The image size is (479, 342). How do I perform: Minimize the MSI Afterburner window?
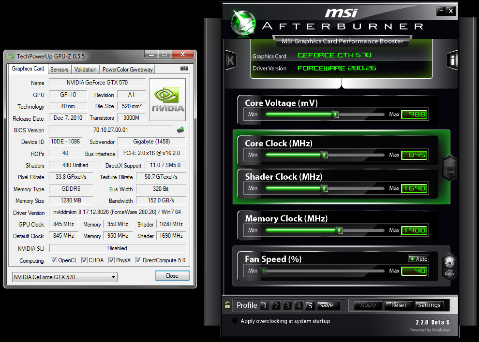[x=441, y=11]
